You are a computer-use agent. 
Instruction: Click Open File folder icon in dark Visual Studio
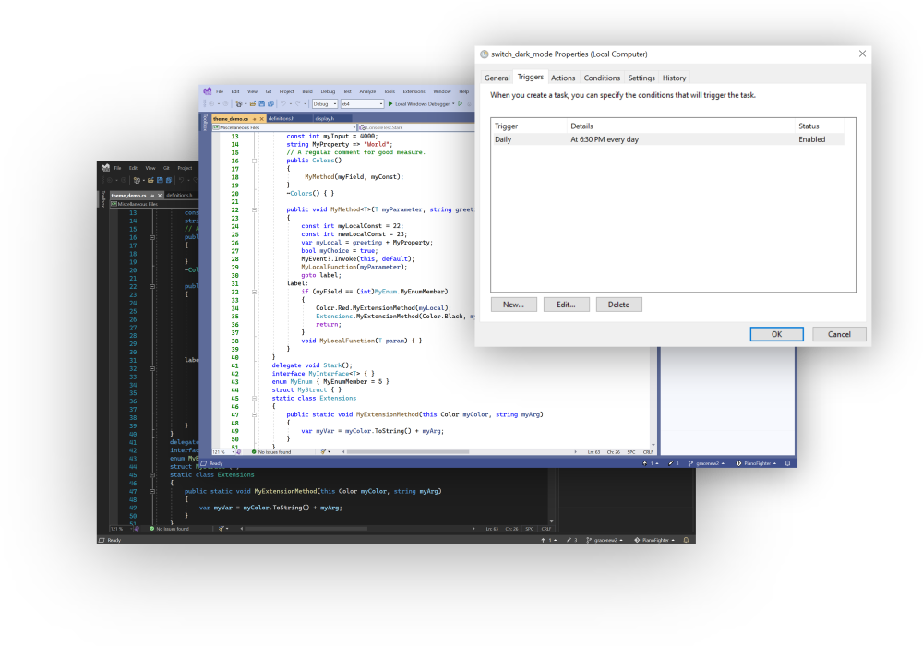click(150, 180)
